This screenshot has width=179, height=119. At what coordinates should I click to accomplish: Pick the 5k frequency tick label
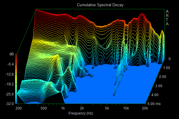(107, 108)
